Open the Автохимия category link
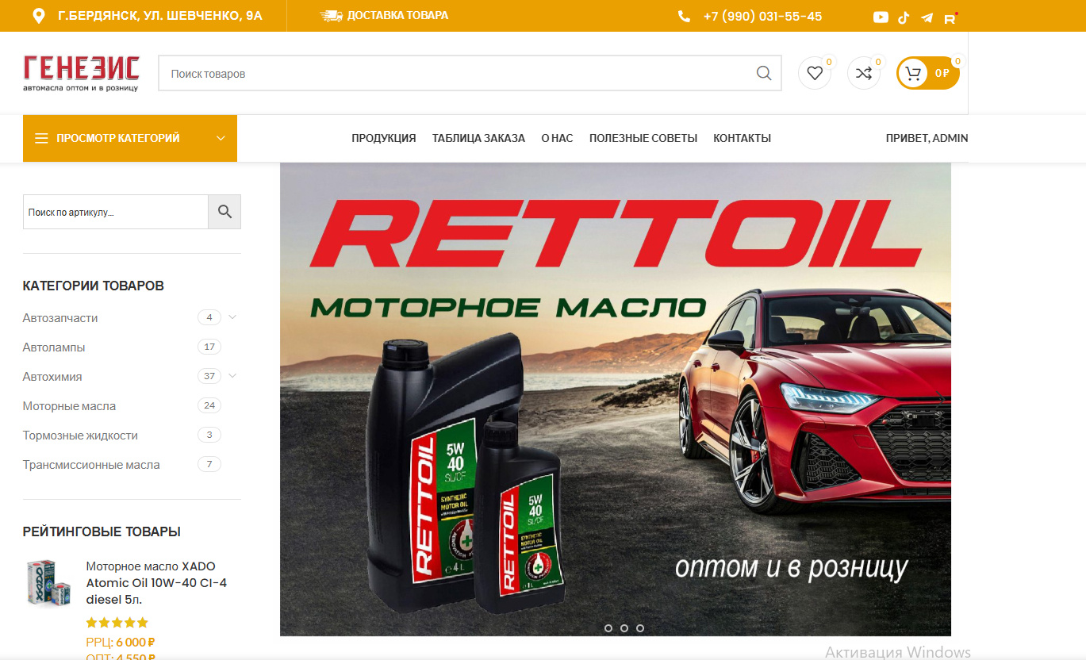The width and height of the screenshot is (1086, 660). 52,377
